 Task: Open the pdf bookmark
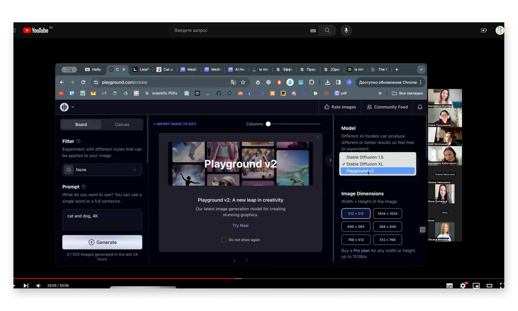coord(341,93)
